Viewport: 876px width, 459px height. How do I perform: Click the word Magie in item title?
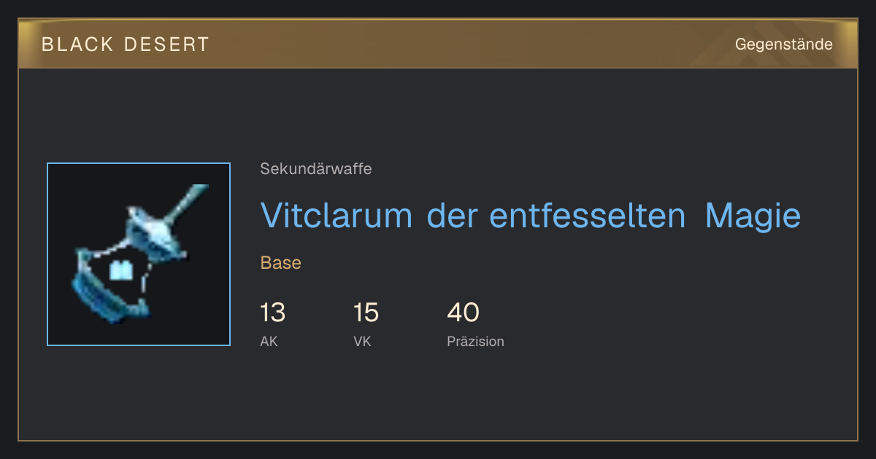point(753,216)
